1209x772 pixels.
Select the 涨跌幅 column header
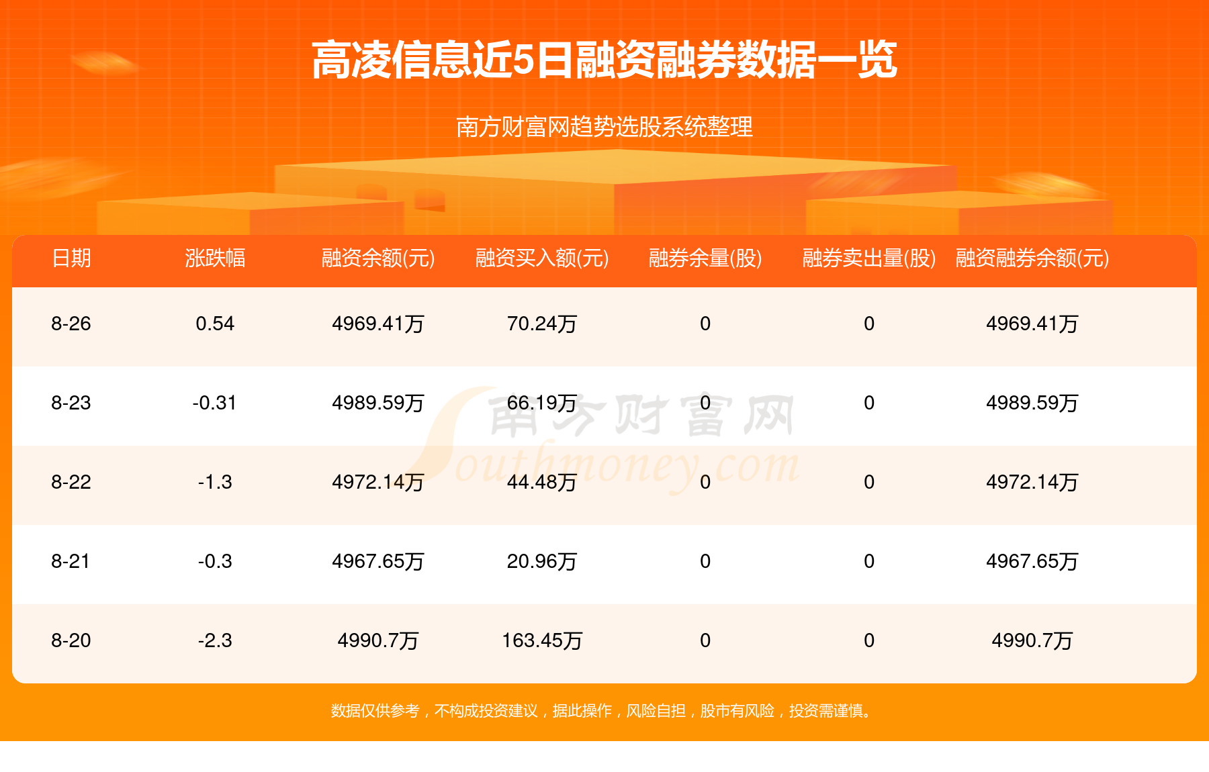coord(215,258)
